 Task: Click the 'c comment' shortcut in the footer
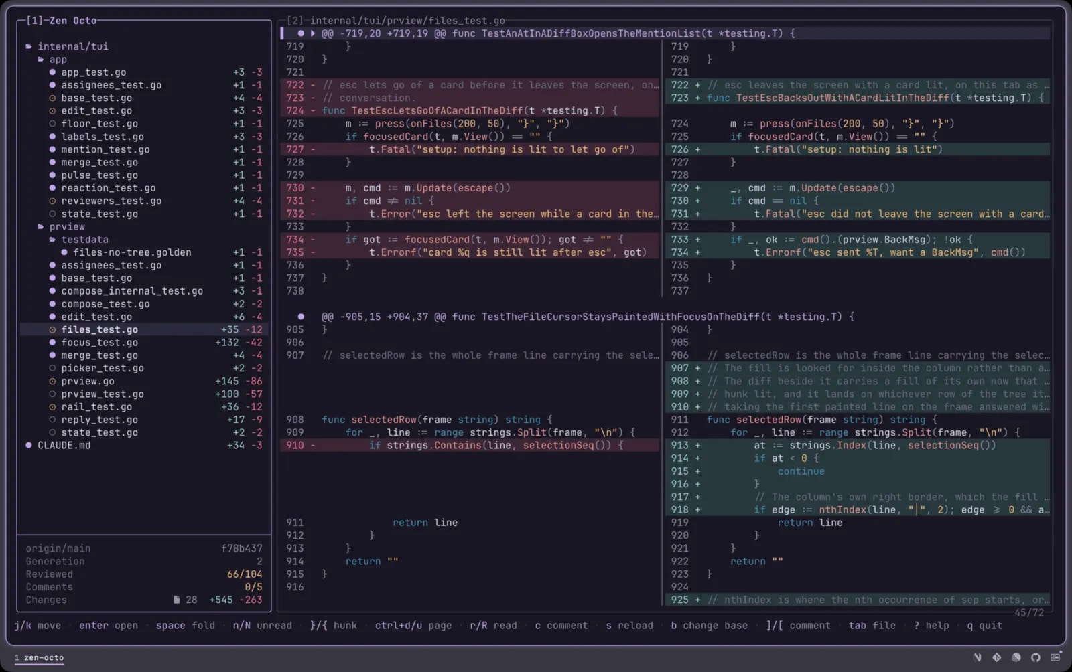(x=561, y=626)
